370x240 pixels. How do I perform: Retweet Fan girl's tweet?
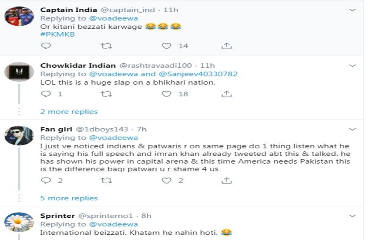click(x=106, y=180)
